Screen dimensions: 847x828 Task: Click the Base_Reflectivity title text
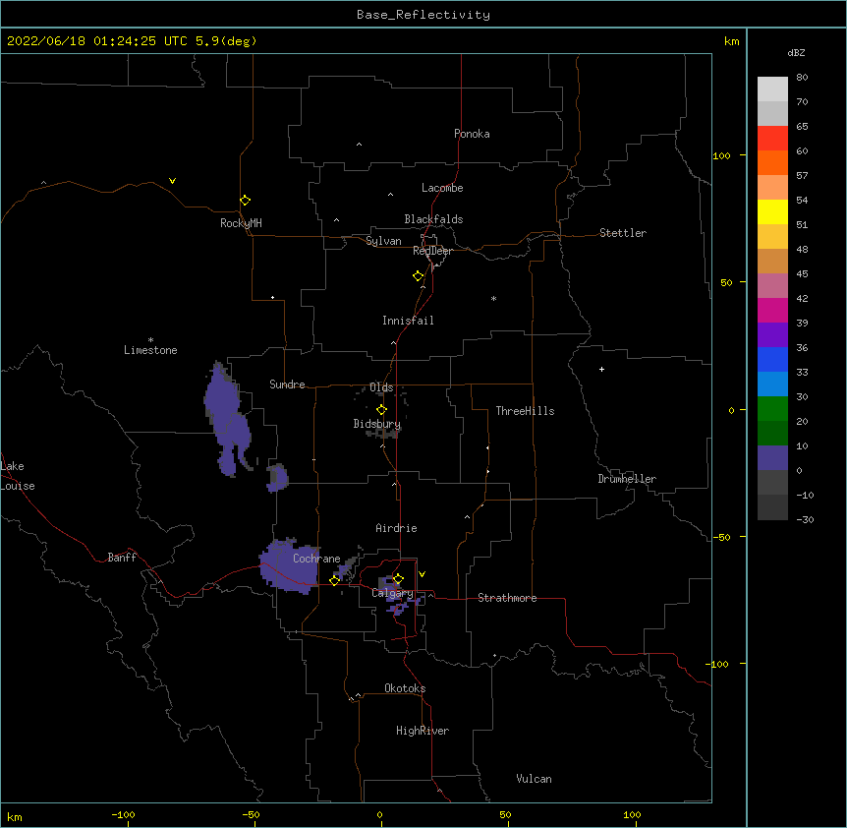pyautogui.click(x=423, y=15)
